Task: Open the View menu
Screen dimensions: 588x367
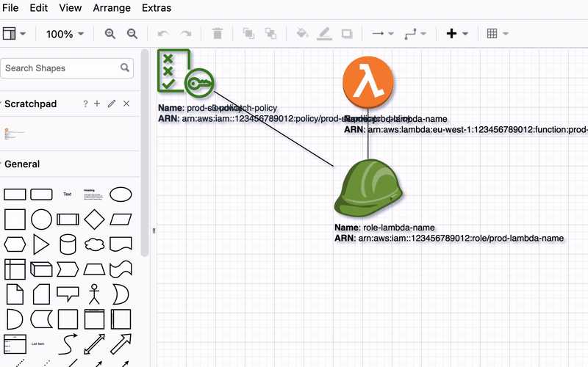Action: [70, 8]
